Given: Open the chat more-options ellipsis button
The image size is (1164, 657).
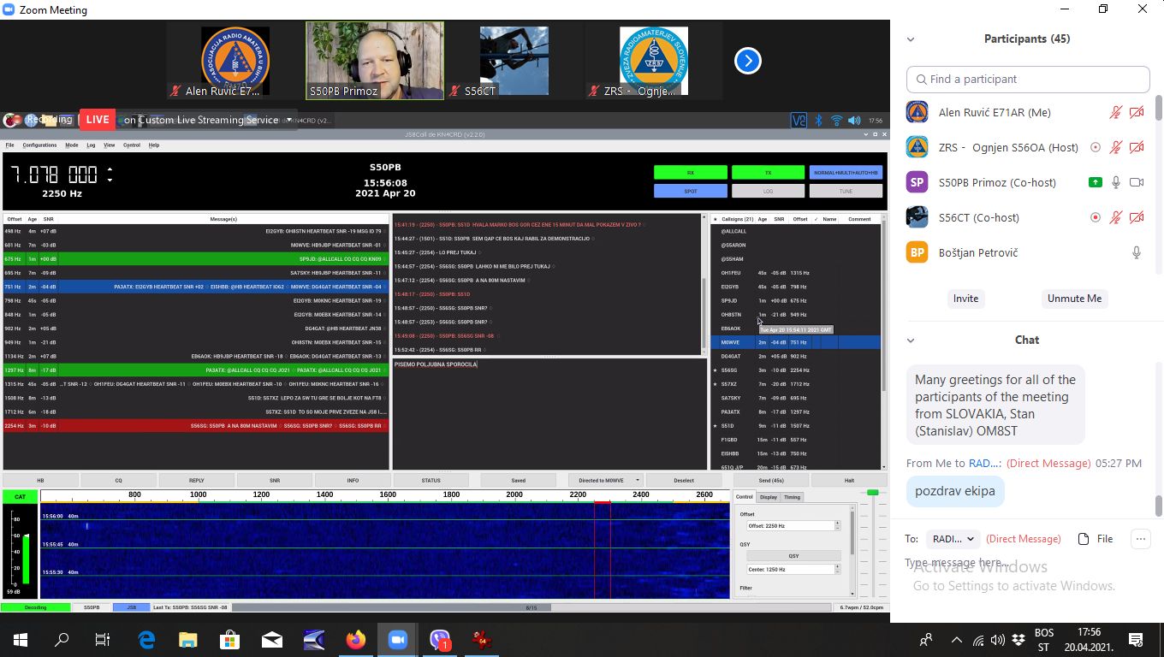Looking at the screenshot, I should pos(1140,539).
